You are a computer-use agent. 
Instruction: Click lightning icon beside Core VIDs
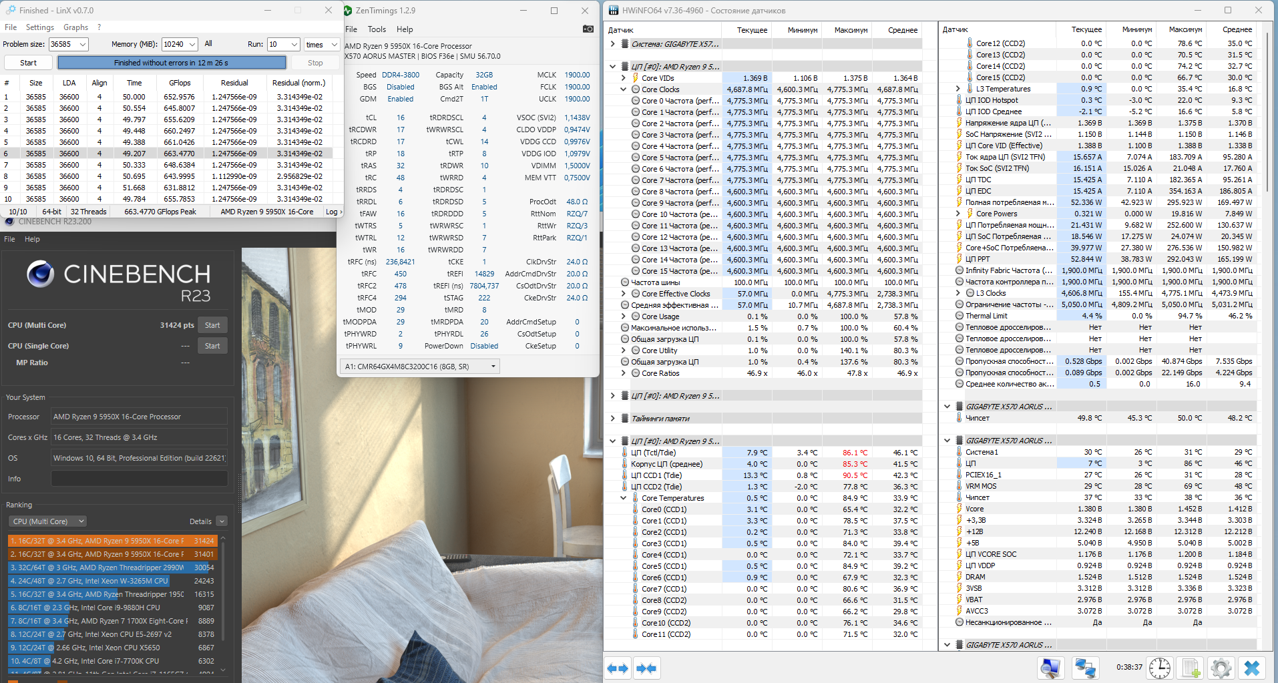636,78
